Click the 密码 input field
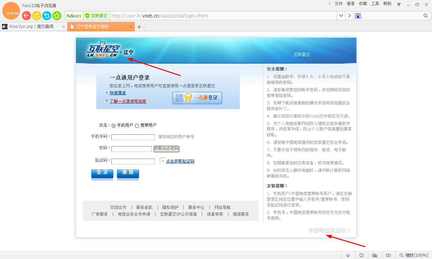Image resolution: width=432 pixels, height=259 pixels. point(132,149)
